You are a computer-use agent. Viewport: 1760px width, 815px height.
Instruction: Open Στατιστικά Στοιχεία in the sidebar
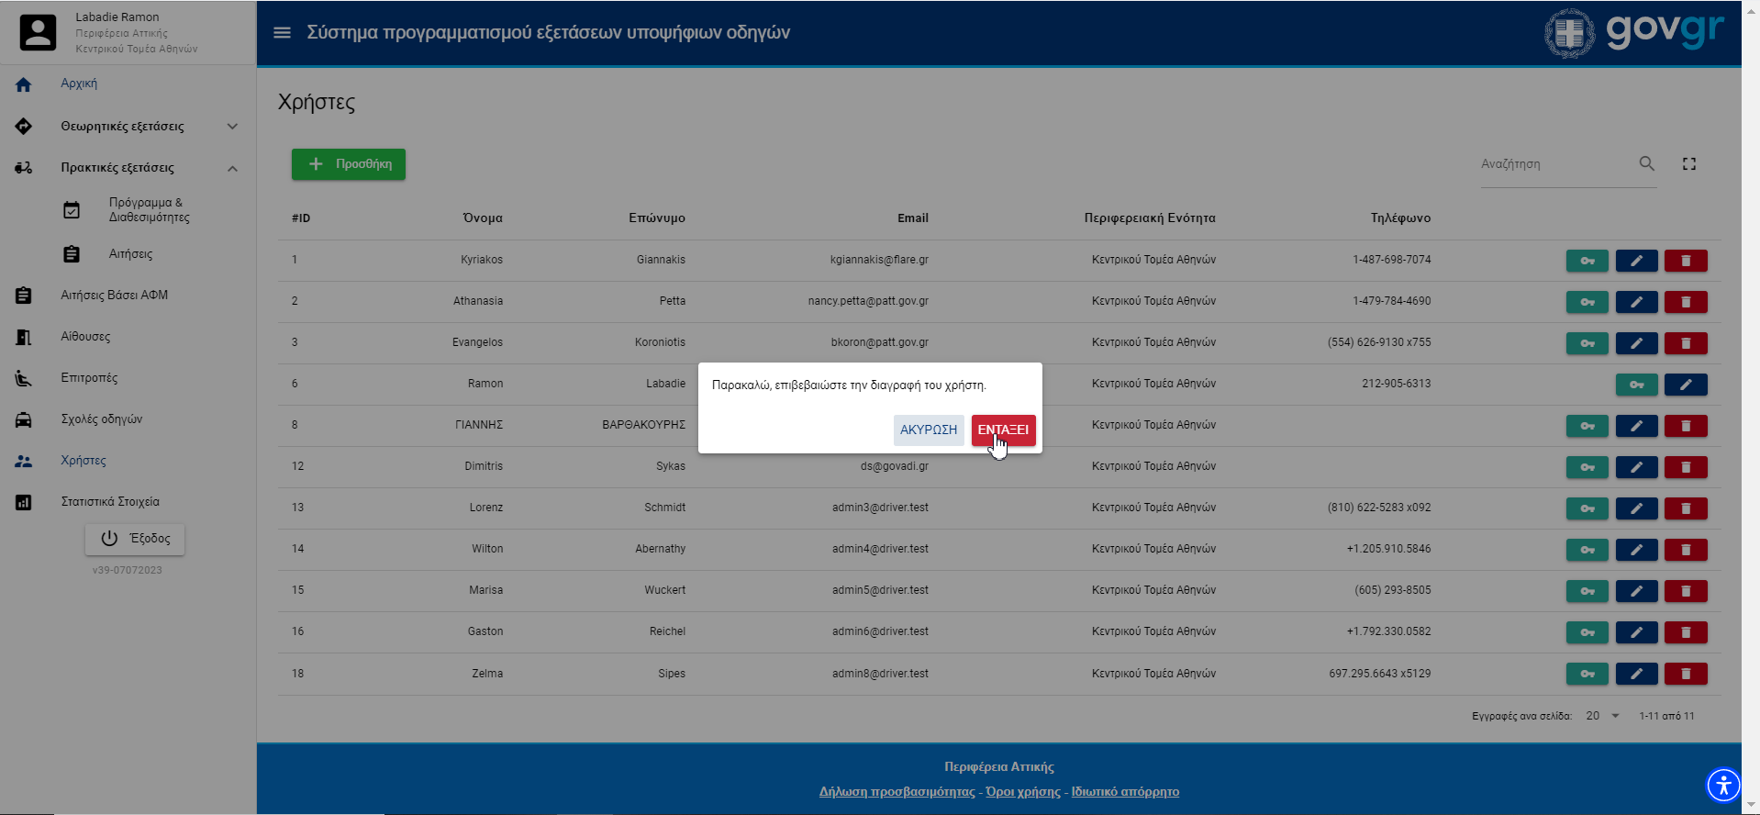(110, 502)
